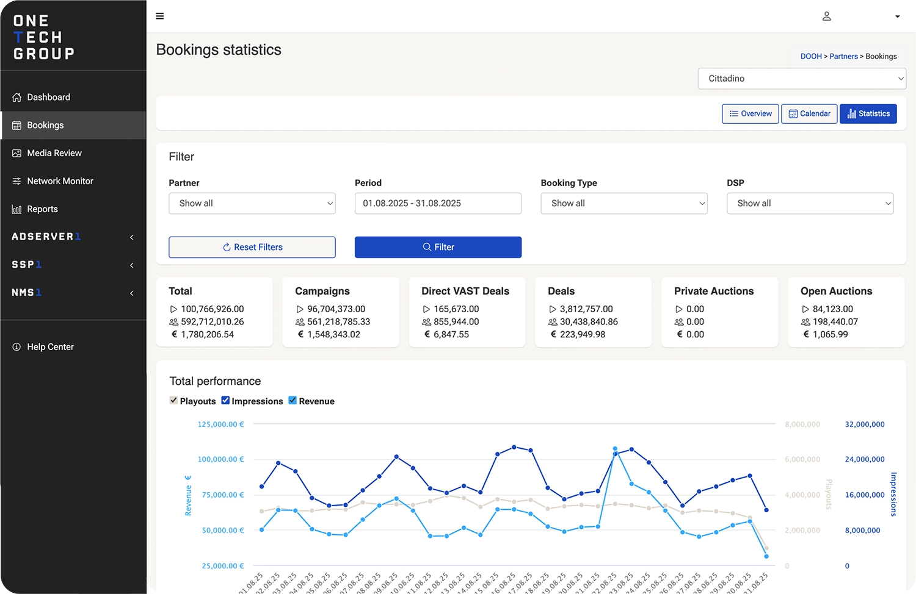Toggle the Playouts checkbox
The image size is (916, 594).
click(x=174, y=401)
